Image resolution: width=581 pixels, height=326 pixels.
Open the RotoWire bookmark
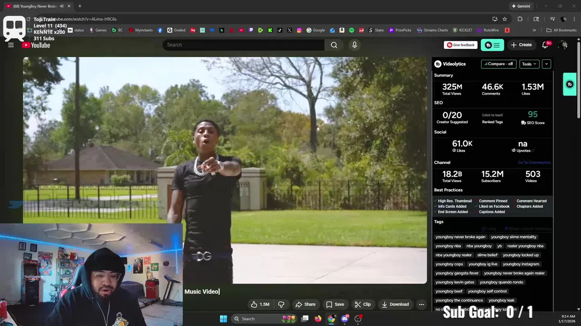click(x=488, y=30)
